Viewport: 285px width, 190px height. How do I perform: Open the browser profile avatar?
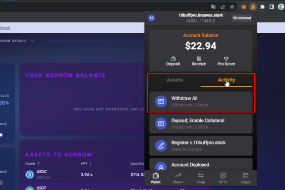(x=281, y=7)
